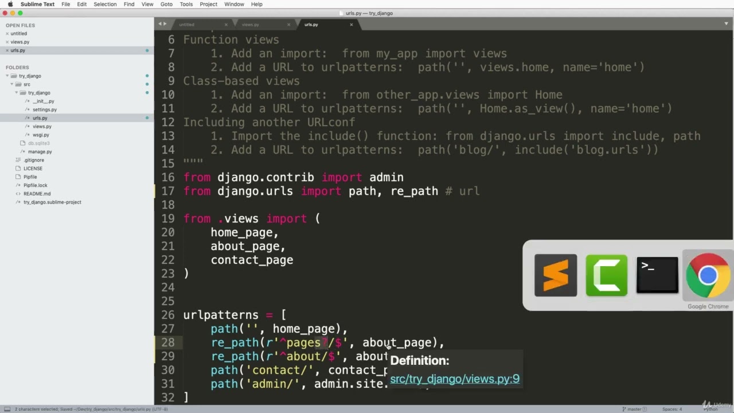Toggle sidebar via status bar panel icon
Screen dimensions: 734x413
(7, 409)
